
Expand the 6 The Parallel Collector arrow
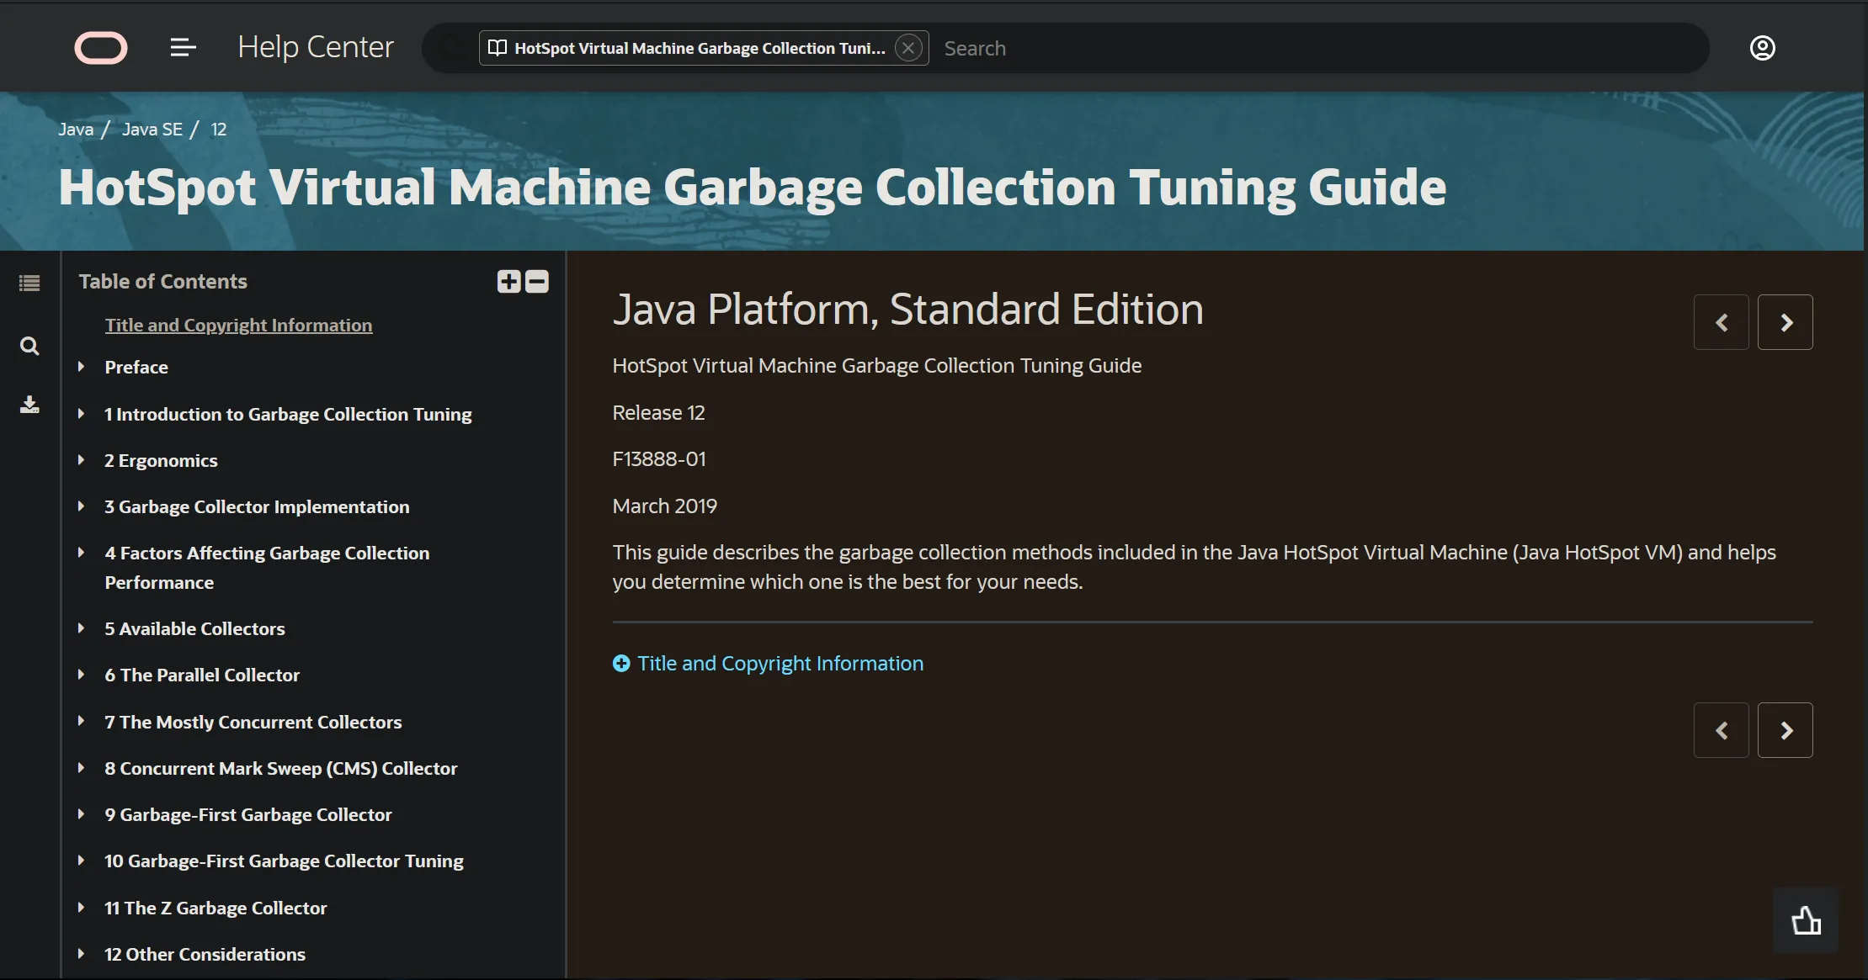coord(81,675)
